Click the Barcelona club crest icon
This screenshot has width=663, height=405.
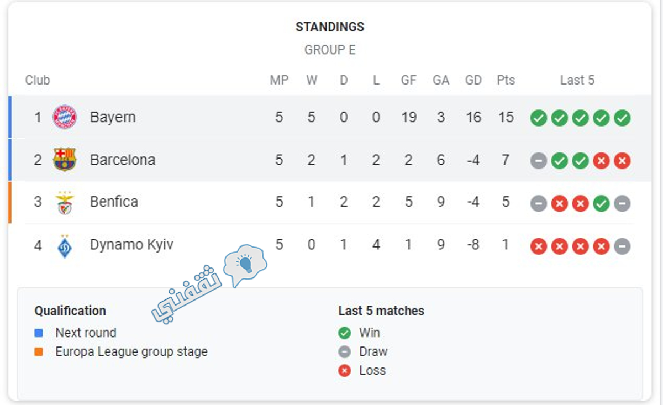pyautogui.click(x=65, y=160)
